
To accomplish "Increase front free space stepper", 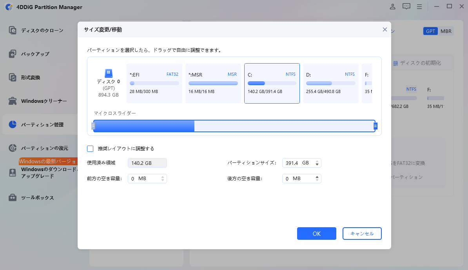I will tap(163, 177).
